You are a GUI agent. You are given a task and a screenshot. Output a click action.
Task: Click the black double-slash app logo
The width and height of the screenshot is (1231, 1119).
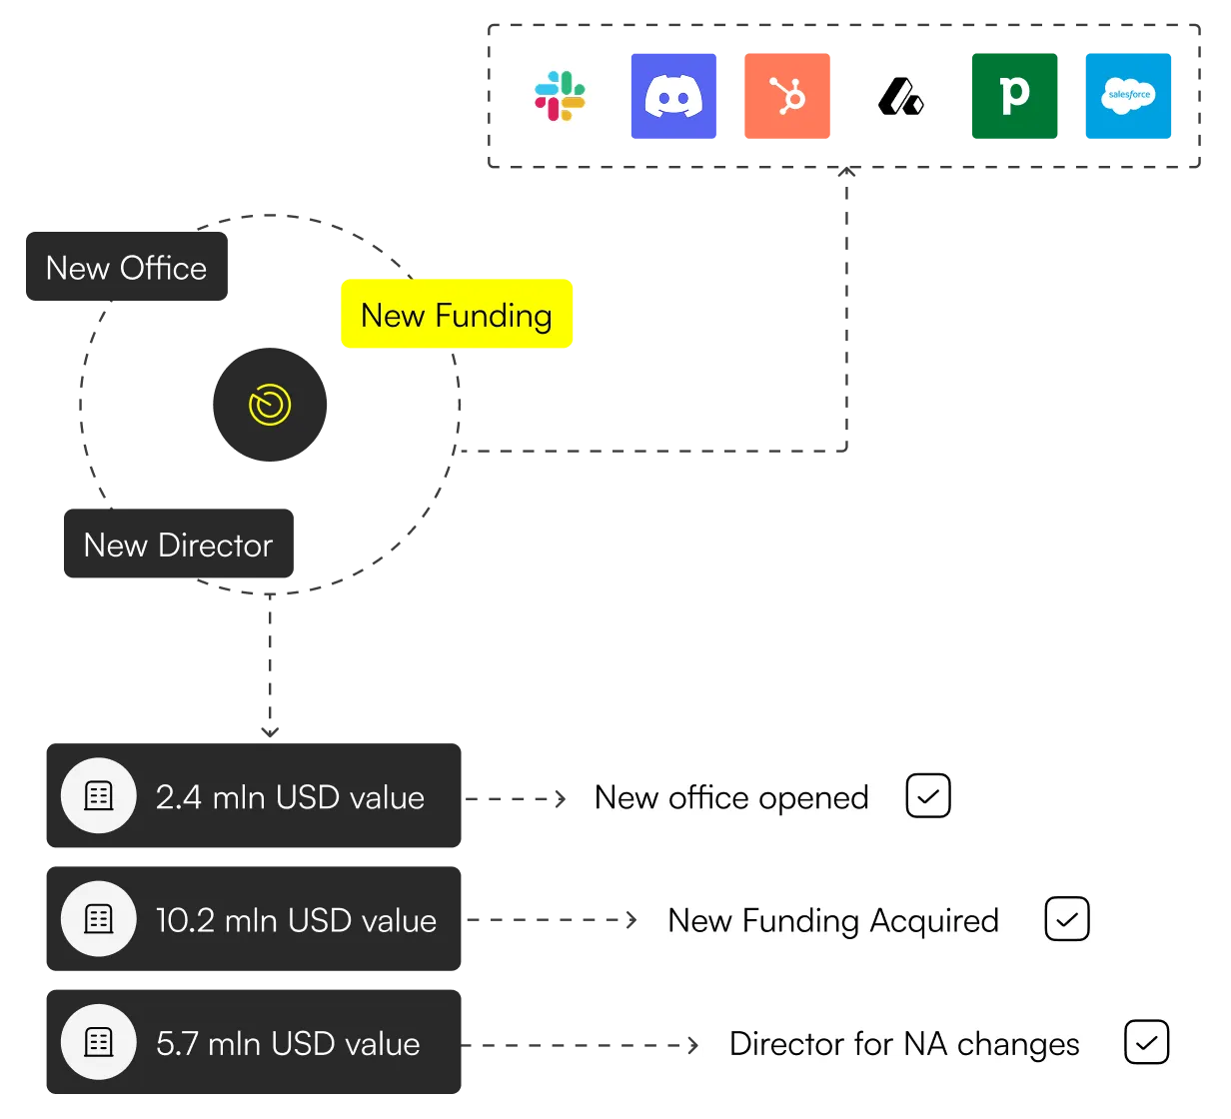click(900, 97)
